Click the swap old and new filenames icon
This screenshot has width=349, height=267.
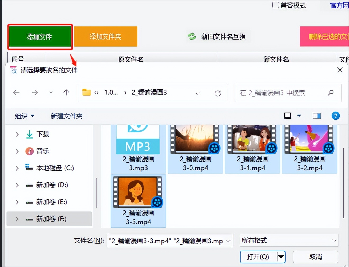(x=192, y=36)
